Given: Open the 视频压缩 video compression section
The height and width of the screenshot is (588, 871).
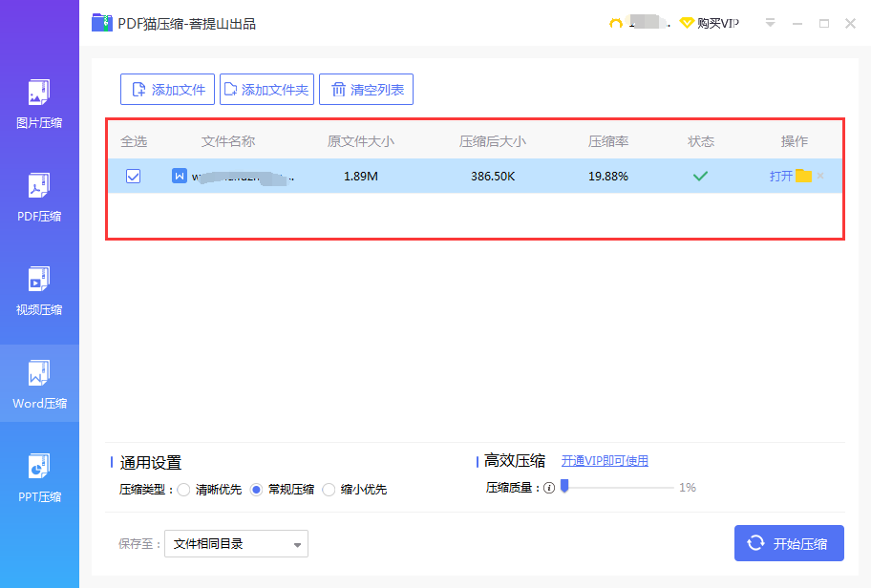Looking at the screenshot, I should coord(39,291).
